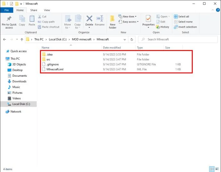Image resolution: width=221 pixels, height=172 pixels.
Task: Open Desktop in the sidebar
Action: point(15,70)
